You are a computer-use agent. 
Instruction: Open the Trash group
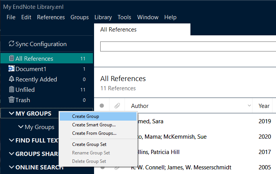pos(47,100)
